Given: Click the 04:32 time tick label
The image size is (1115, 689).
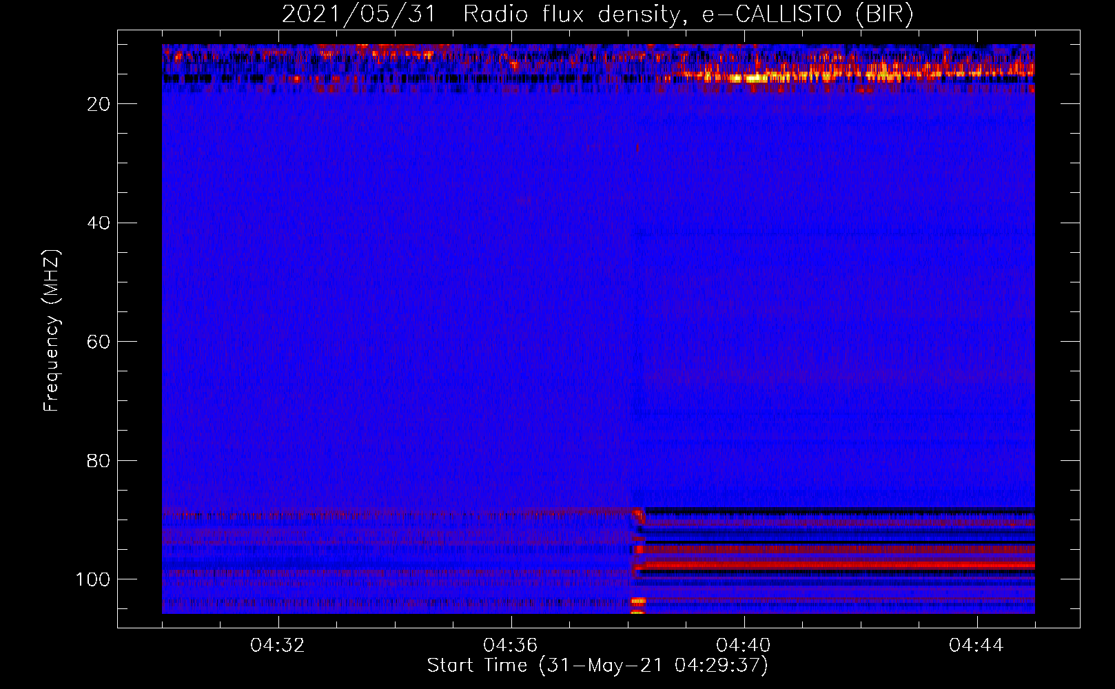Looking at the screenshot, I should point(278,646).
